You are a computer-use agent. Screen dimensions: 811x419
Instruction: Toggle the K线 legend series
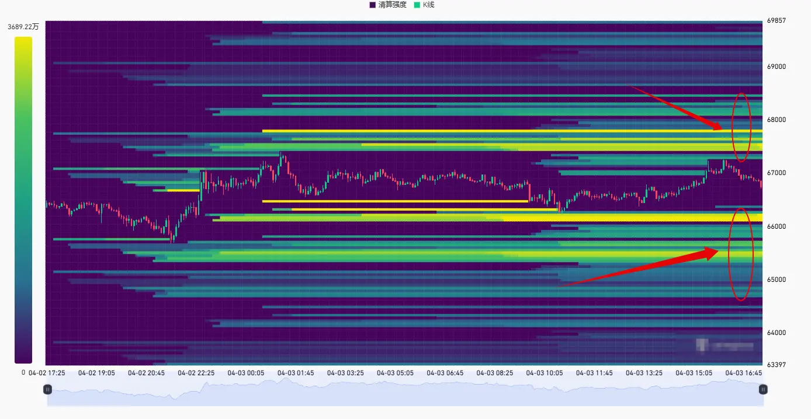[x=424, y=5]
